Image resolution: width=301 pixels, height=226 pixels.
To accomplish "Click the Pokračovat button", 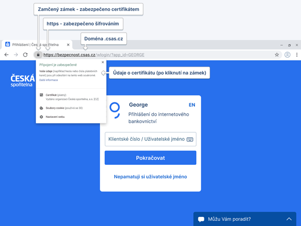I will click(150, 158).
